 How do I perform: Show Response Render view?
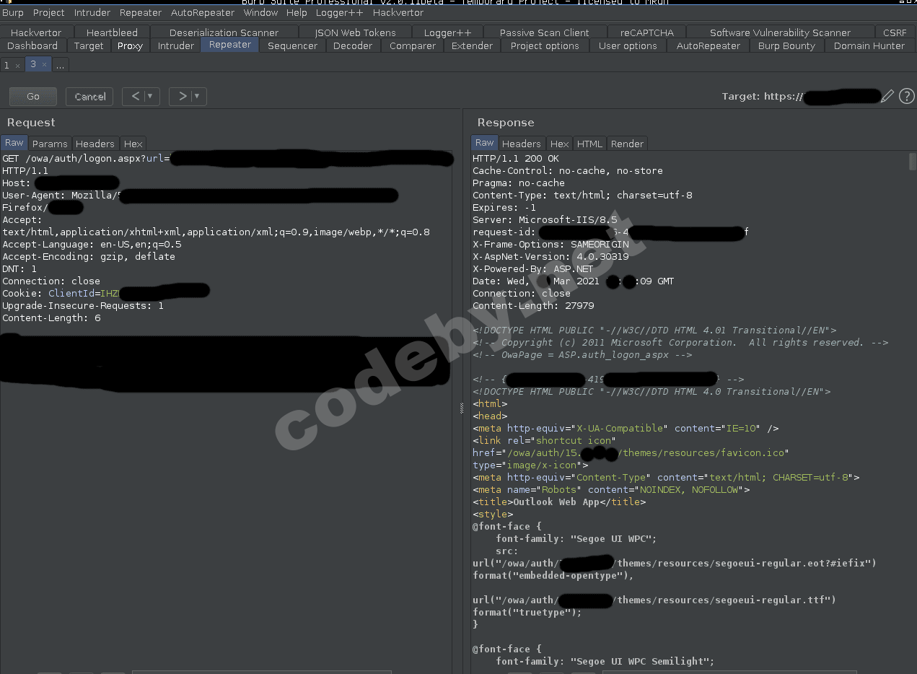(x=627, y=144)
